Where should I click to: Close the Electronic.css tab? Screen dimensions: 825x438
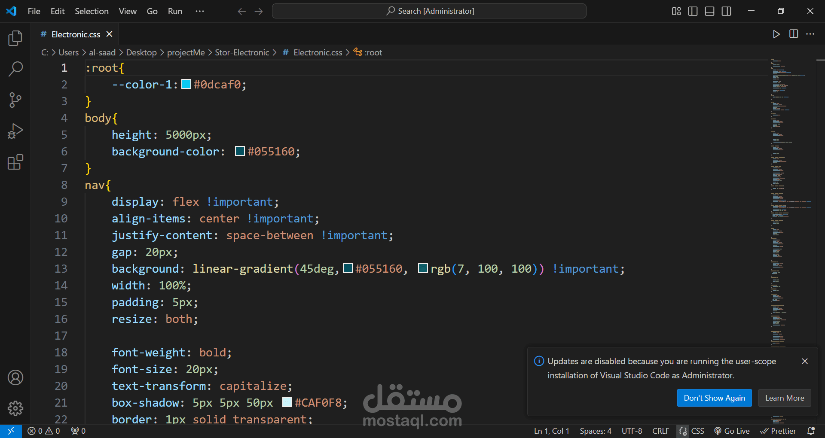pos(110,34)
